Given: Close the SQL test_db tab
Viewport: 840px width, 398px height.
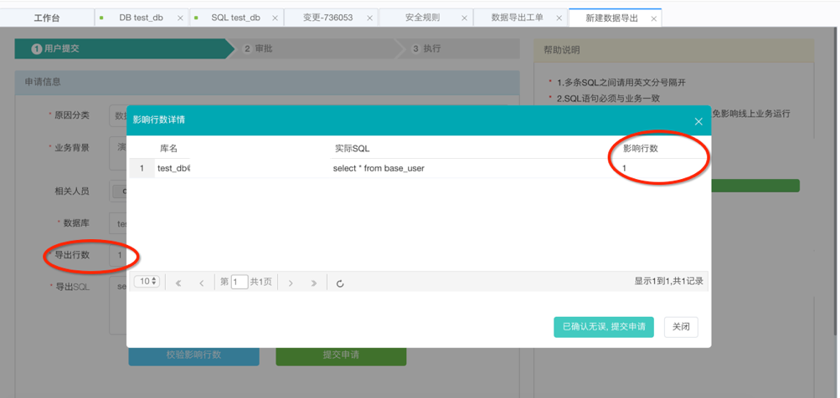Looking at the screenshot, I should [x=275, y=18].
